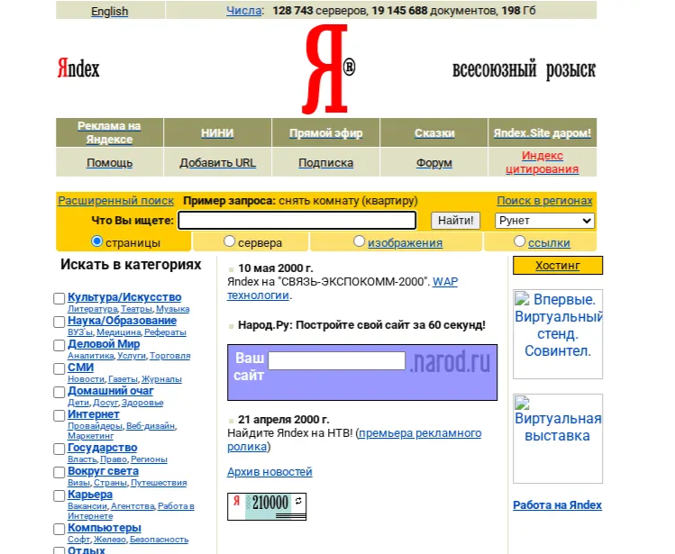This screenshot has height=554, width=675.
Task: Check the Наука/Образование category box
Action: (59, 322)
